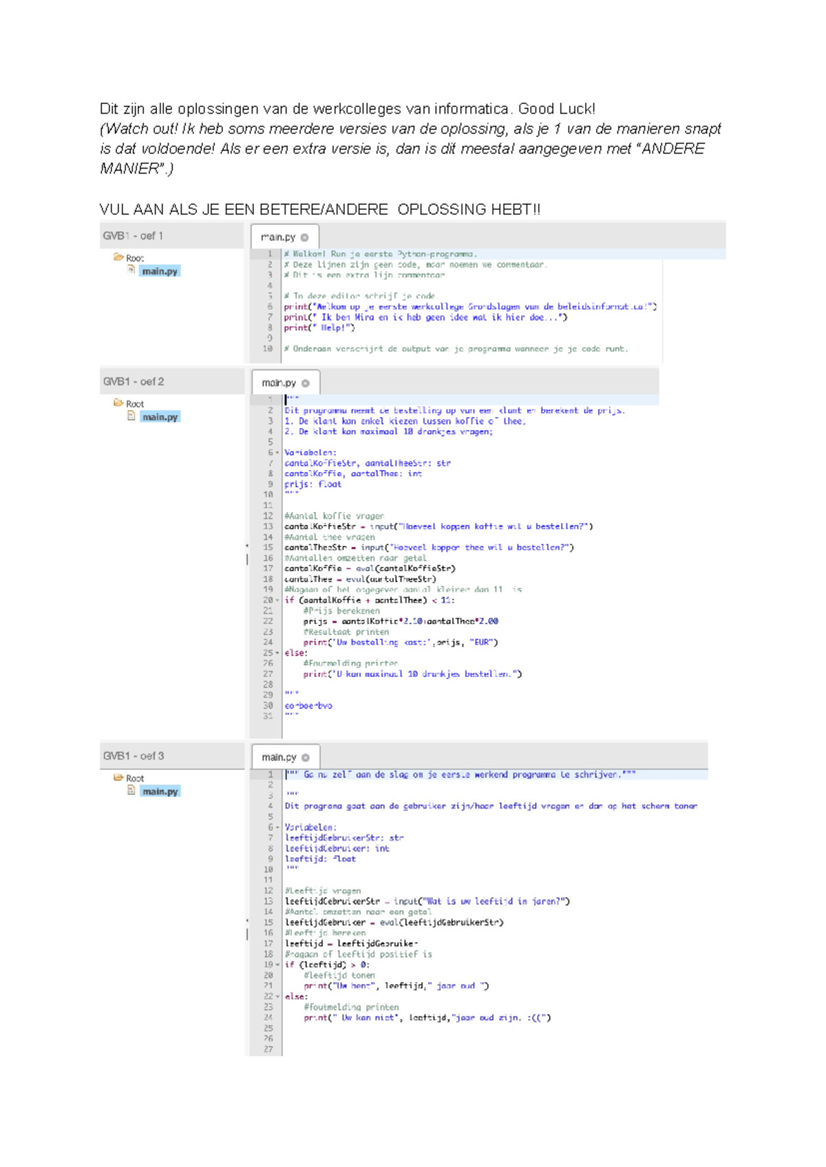This screenshot has height=1167, width=826.
Task: Click the 'leeftijd: float' line in the oef 3 editor
Action: (x=321, y=859)
